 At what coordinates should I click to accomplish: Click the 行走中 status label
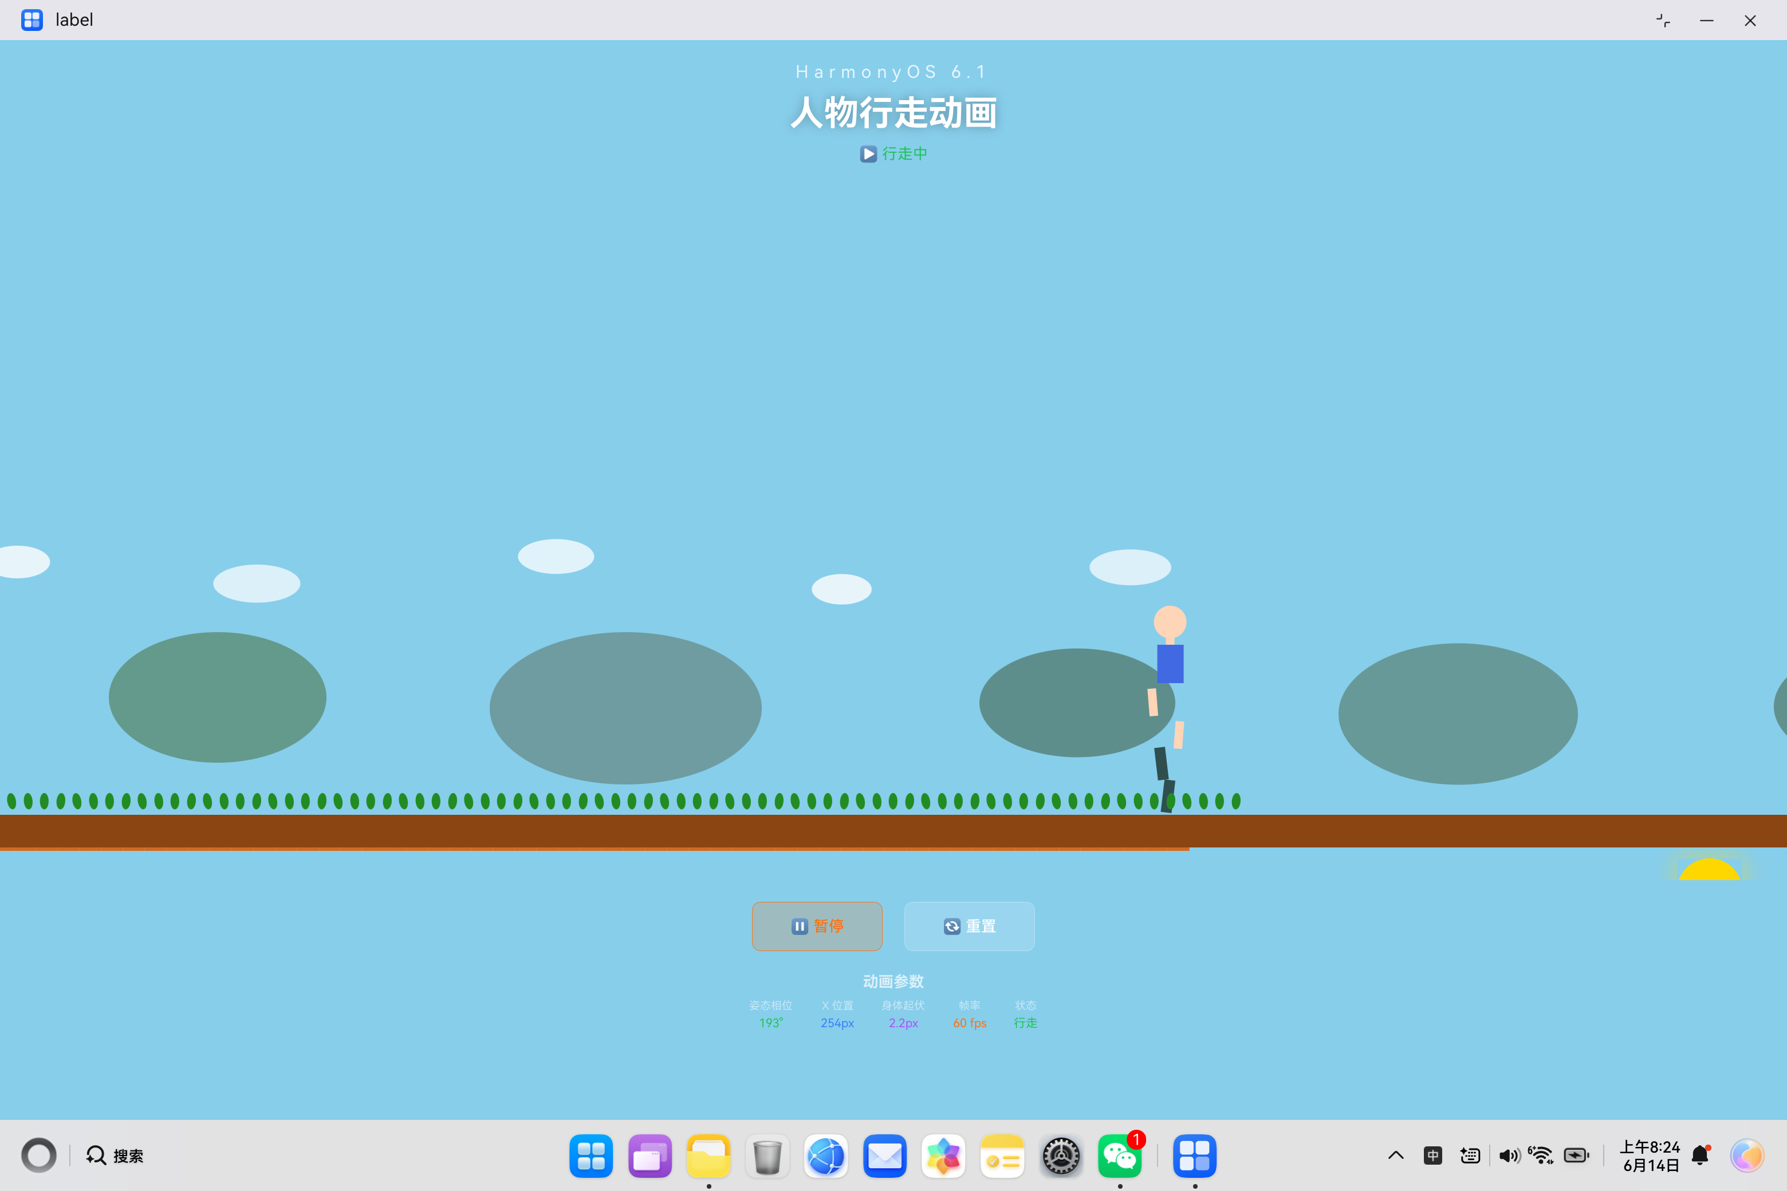[893, 153]
